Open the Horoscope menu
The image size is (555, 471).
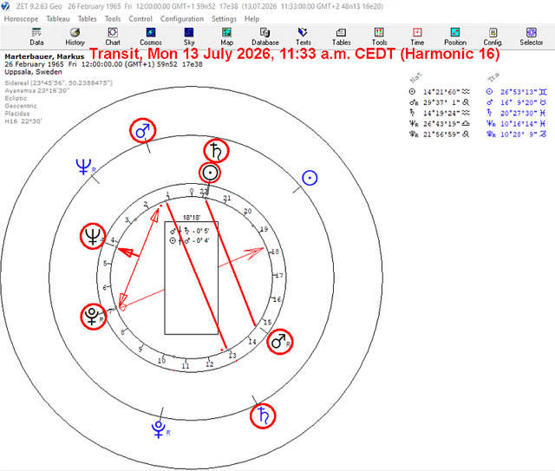pos(21,19)
